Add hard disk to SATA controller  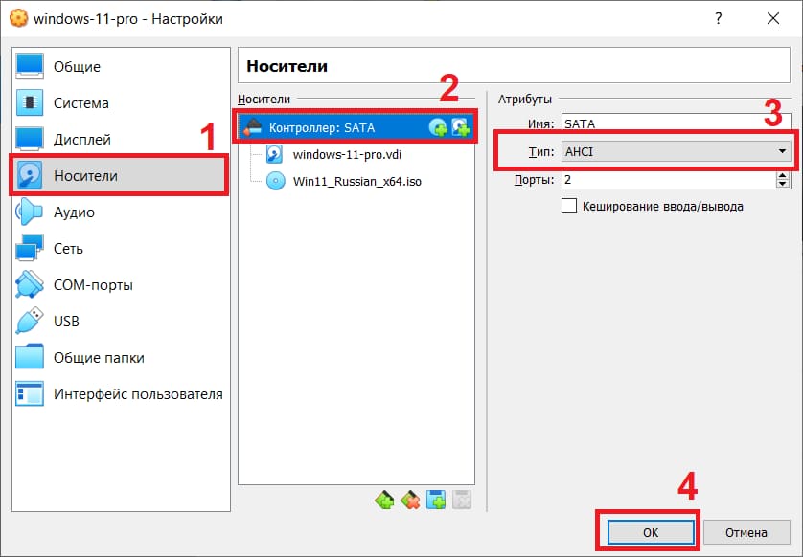point(461,127)
